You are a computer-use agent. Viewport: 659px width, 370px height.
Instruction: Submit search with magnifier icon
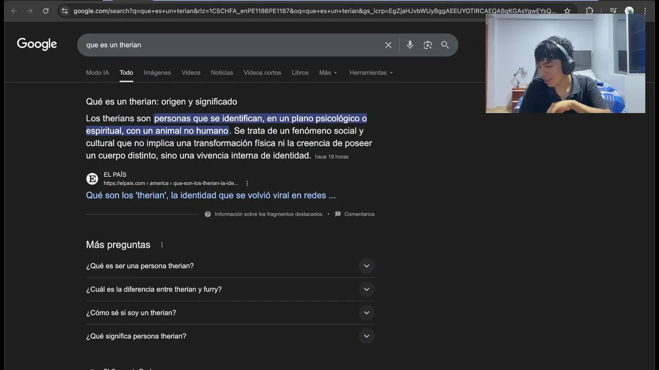[445, 45]
